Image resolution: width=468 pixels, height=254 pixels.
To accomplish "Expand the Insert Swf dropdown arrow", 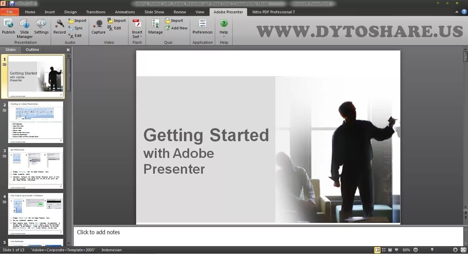I will point(141,37).
